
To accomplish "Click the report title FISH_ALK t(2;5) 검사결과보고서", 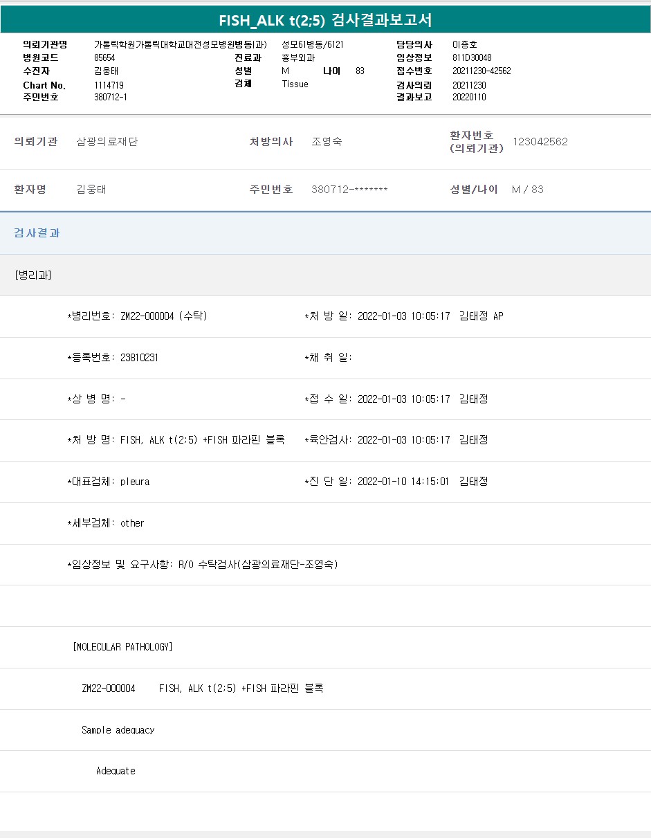I will [325, 20].
